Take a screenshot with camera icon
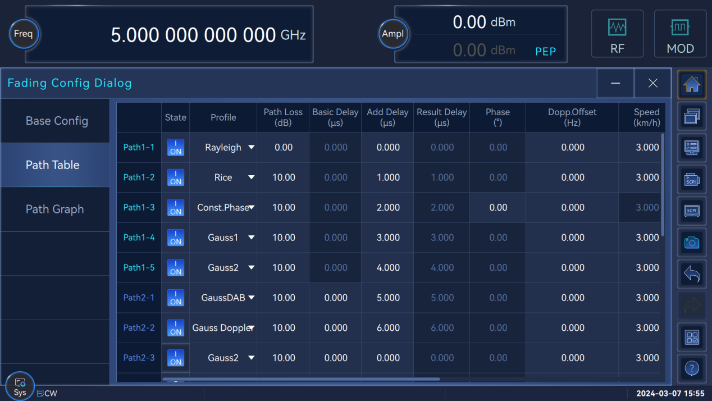The height and width of the screenshot is (401, 712). pyautogui.click(x=692, y=242)
